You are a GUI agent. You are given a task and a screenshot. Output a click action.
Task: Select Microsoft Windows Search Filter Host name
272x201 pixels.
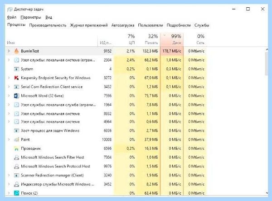(x=53, y=157)
